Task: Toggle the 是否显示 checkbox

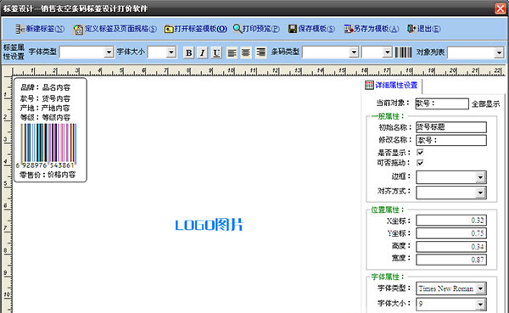Action: pyautogui.click(x=420, y=153)
